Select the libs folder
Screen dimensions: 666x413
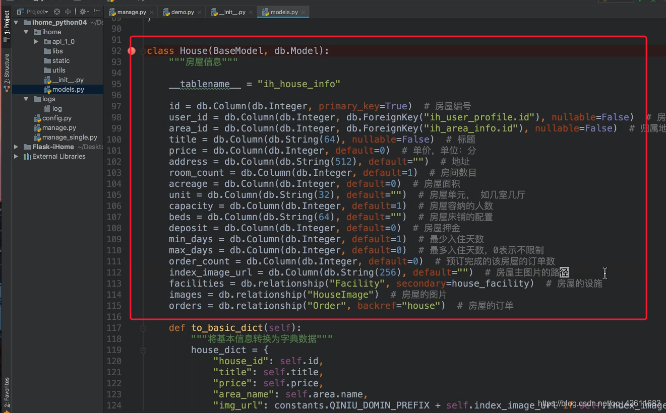[57, 51]
